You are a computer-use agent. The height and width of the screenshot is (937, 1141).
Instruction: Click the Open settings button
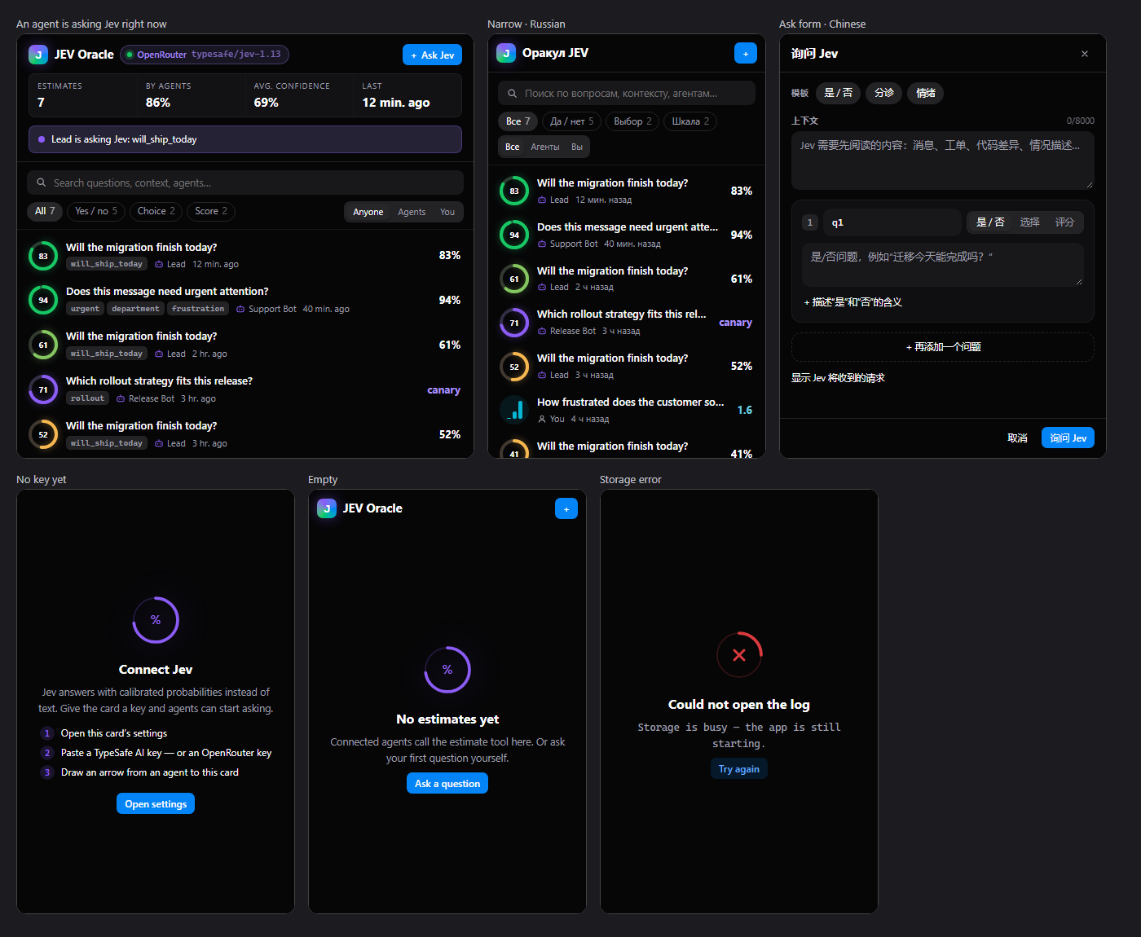point(156,804)
